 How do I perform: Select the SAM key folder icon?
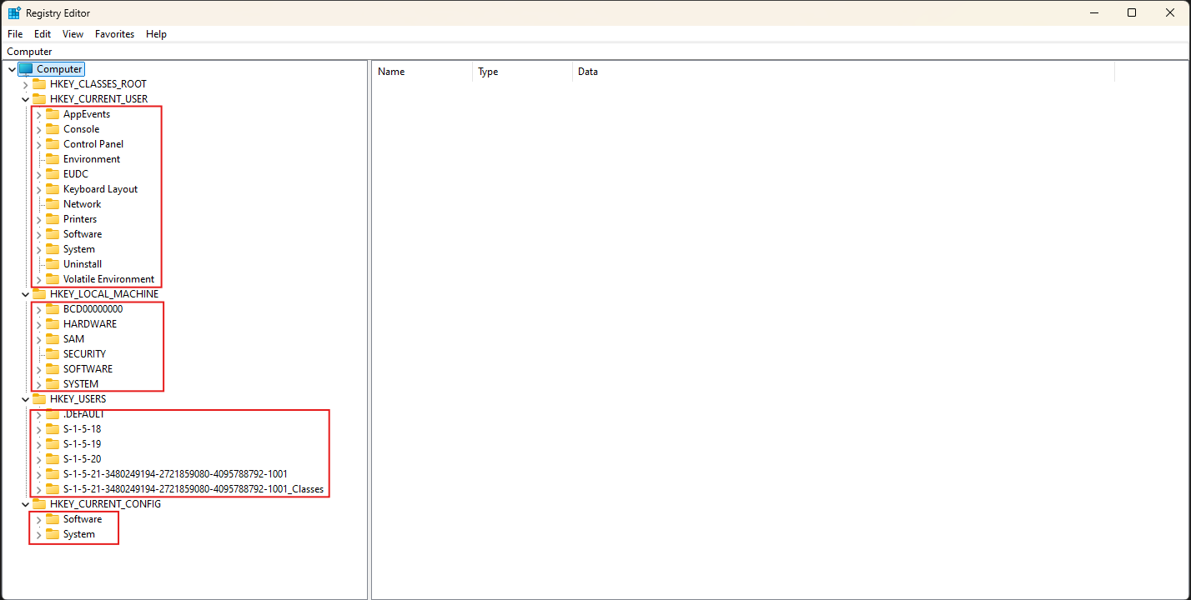pyautogui.click(x=53, y=339)
